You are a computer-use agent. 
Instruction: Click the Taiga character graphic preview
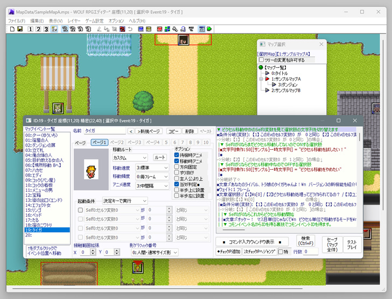(91, 169)
